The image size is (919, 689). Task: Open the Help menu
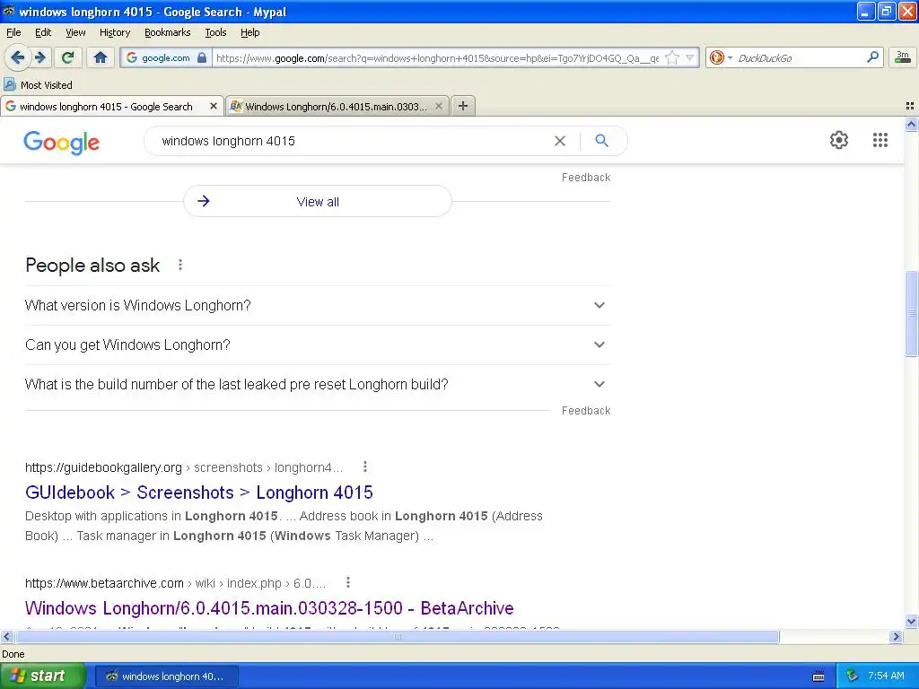(x=249, y=32)
